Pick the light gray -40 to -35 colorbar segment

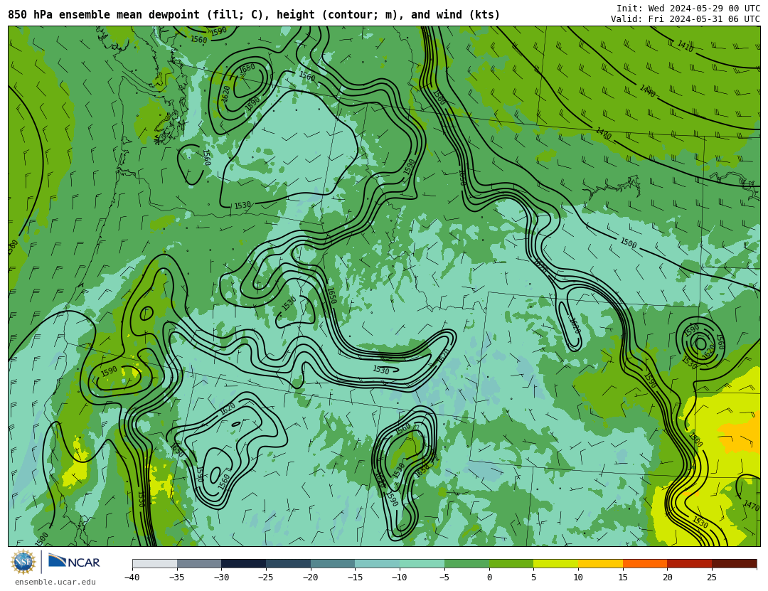point(155,564)
